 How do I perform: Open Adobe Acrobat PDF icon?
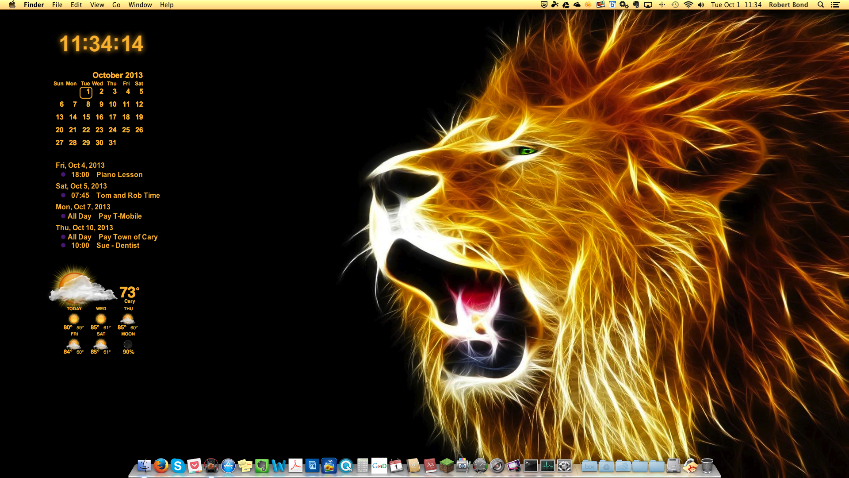pos(295,466)
